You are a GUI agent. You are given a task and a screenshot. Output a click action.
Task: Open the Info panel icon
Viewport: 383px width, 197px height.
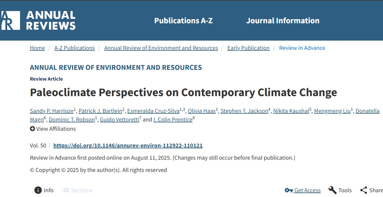click(x=38, y=190)
